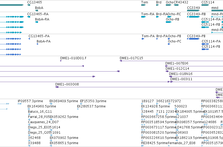Screen dimensions: 223x147
Task: Select the 121037 feature
Action: (177, 119)
